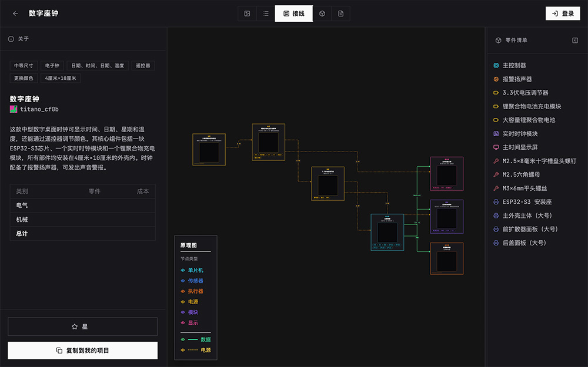The width and height of the screenshot is (588, 367).
Task: Click the 复制到我的项目 button
Action: coord(82,350)
